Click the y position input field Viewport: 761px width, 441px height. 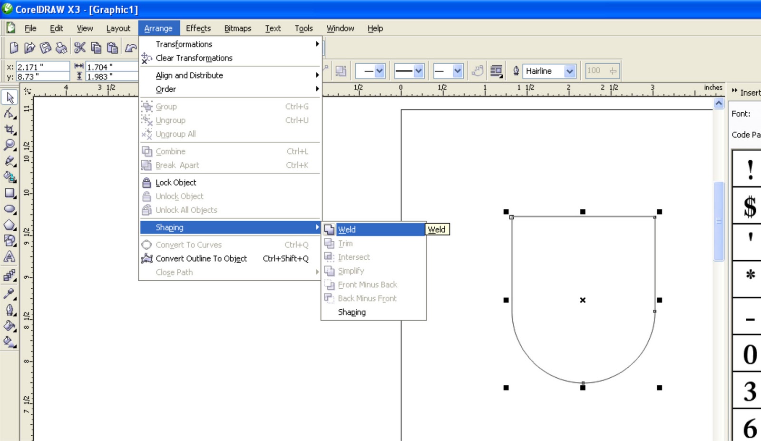coord(43,77)
